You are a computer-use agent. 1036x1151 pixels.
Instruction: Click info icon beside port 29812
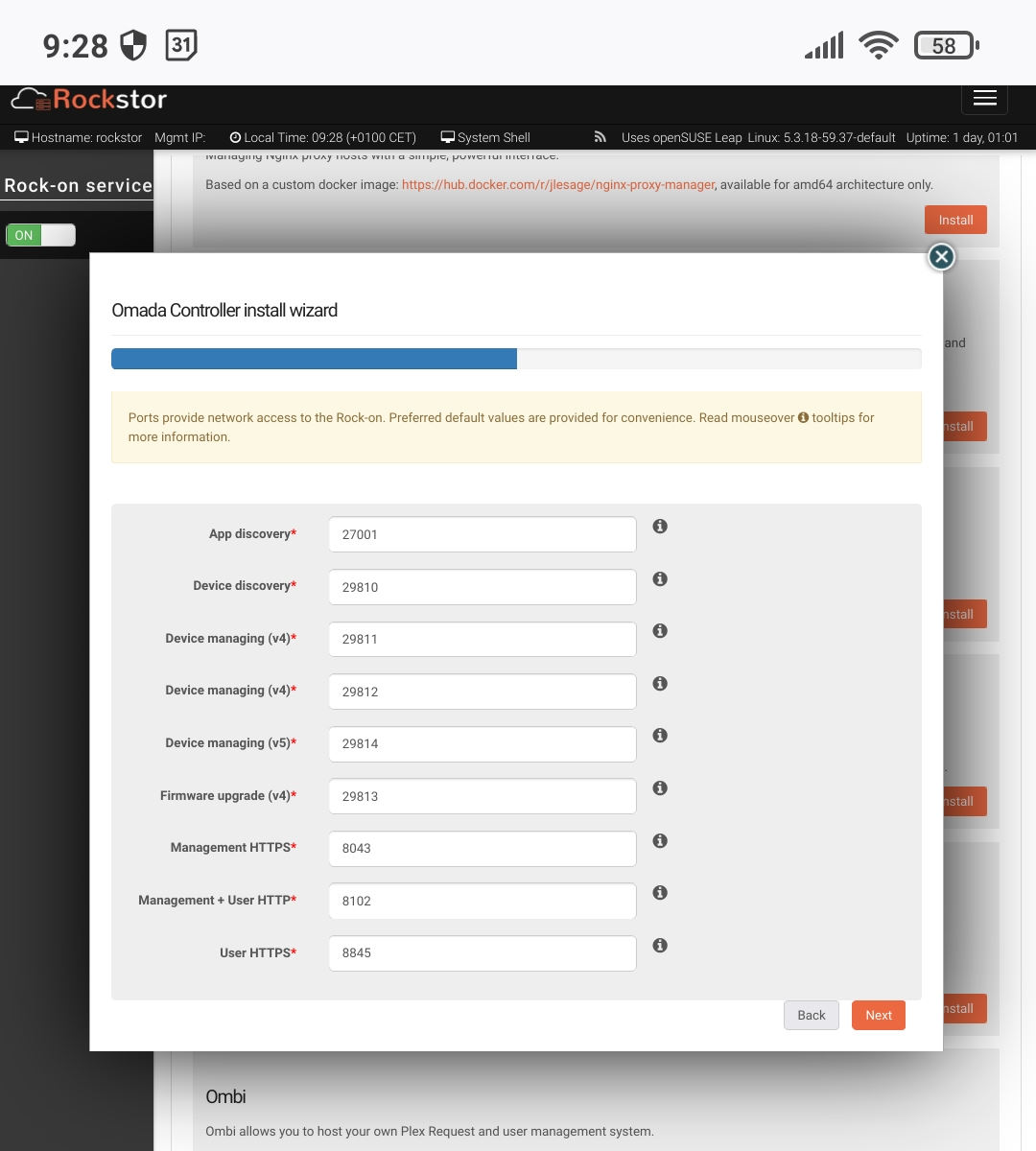coord(660,684)
